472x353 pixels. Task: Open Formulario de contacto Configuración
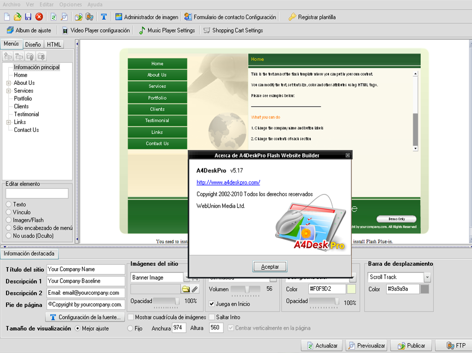(230, 17)
